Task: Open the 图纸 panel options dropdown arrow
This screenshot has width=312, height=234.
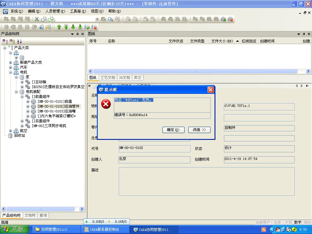Action: click(299, 34)
